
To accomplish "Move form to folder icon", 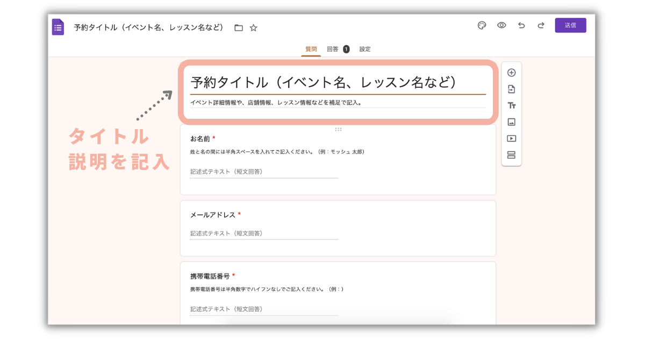I will 239,28.
